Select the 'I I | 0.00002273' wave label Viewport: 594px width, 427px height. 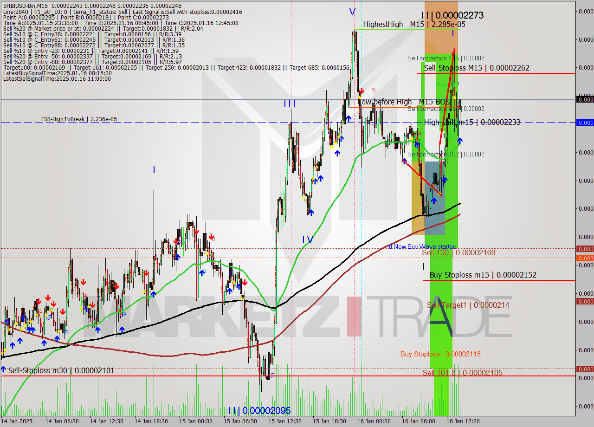pyautogui.click(x=452, y=15)
